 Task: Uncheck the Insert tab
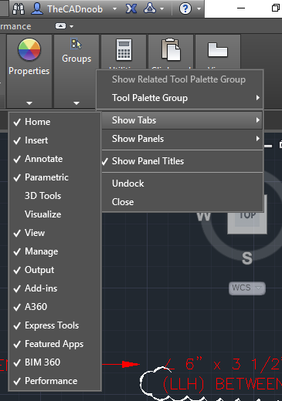55,140
